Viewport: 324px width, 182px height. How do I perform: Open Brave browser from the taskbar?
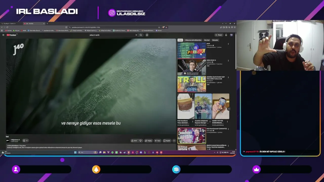pyautogui.click(x=129, y=152)
